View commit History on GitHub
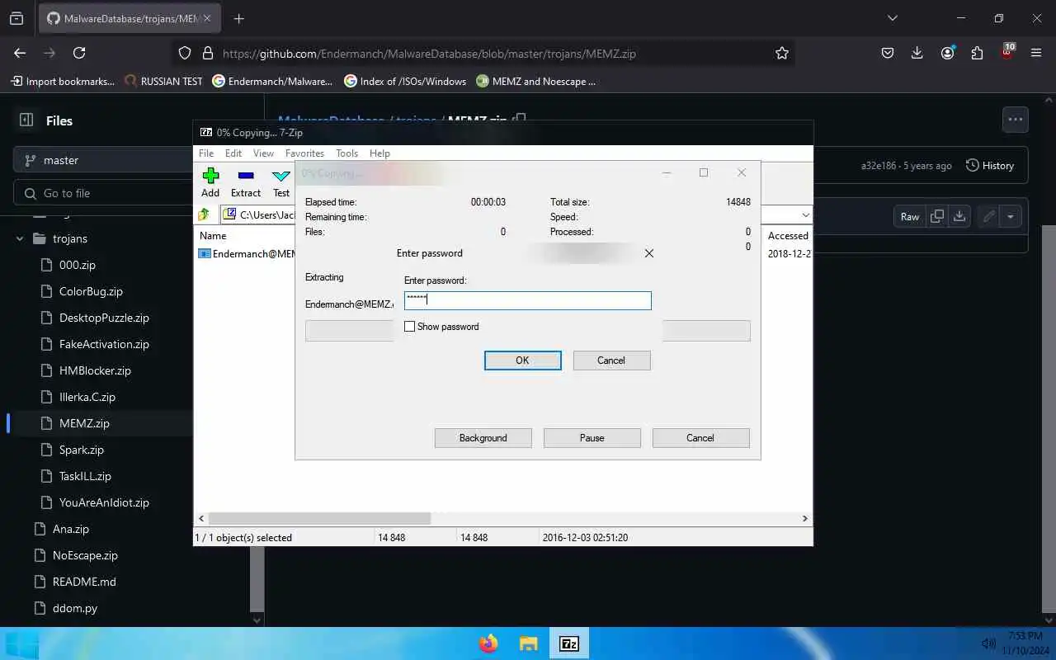 990,165
